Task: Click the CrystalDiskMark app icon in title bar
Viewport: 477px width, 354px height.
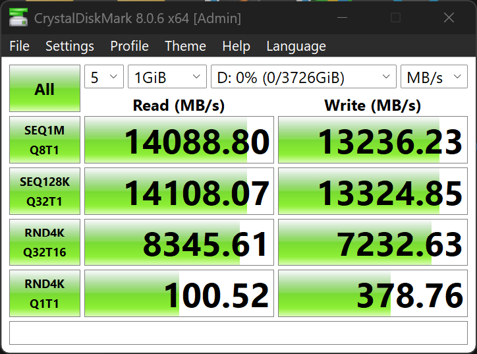Action: click(18, 17)
